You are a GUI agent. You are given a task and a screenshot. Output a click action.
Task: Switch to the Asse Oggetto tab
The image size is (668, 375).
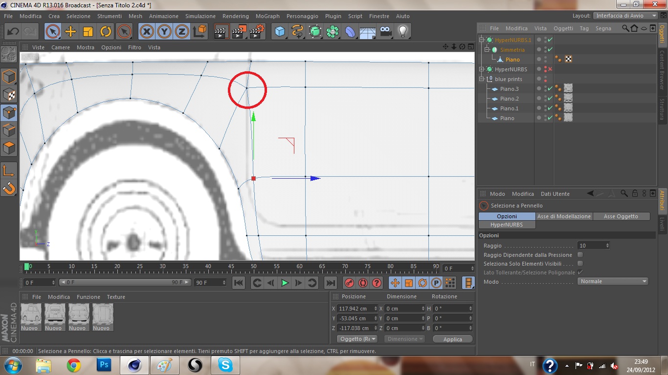(621, 216)
